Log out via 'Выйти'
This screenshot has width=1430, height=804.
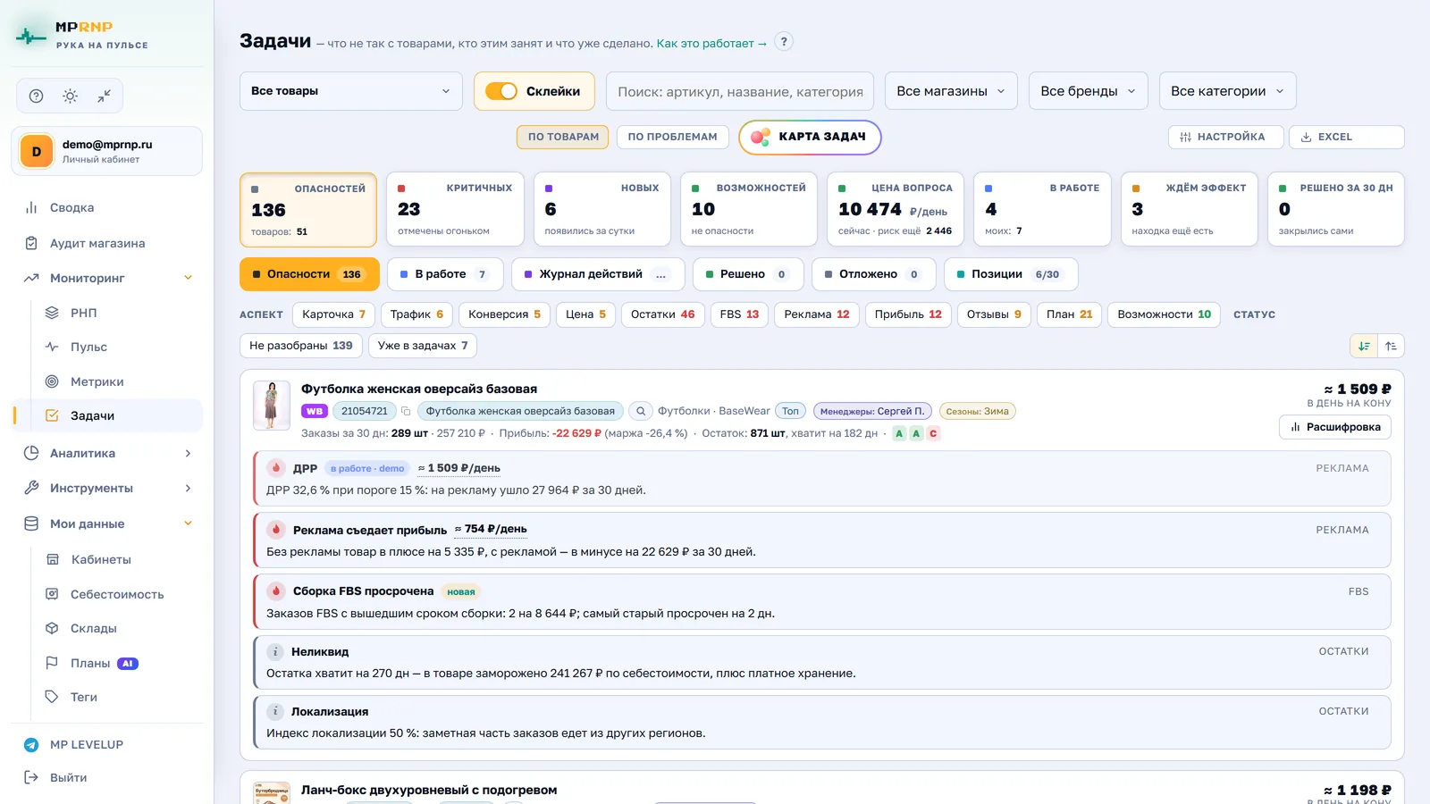coord(107,777)
